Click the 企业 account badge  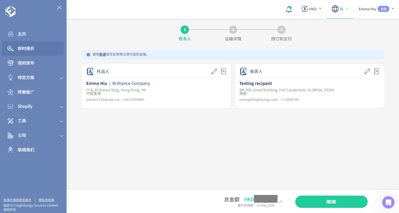pos(383,9)
